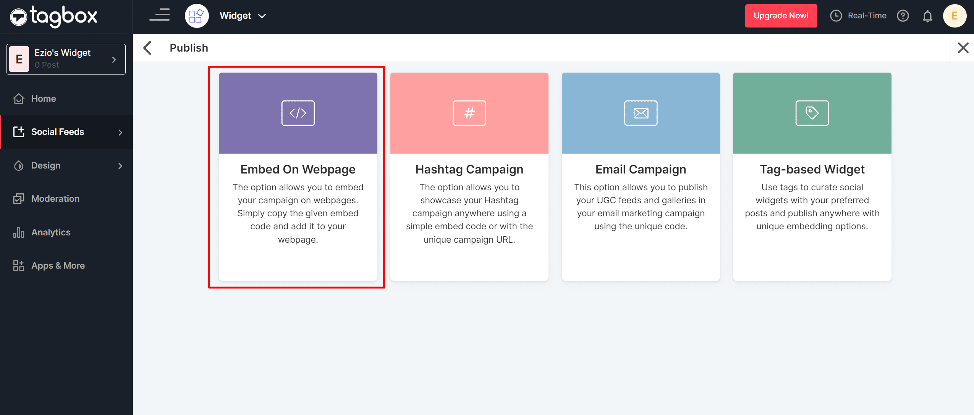Expand the Social Feeds submenu arrow
The image size is (974, 415).
point(120,132)
